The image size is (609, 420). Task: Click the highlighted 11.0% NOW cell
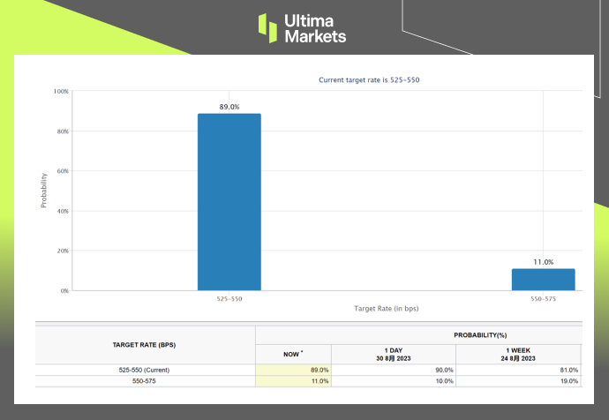tap(294, 381)
